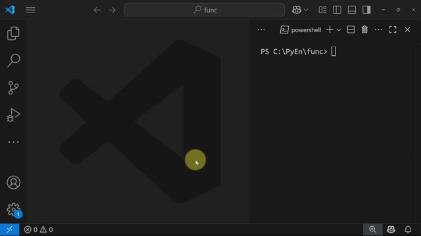Open the Search view in activity bar
Image resolution: width=421 pixels, height=236 pixels.
pyautogui.click(x=13, y=60)
